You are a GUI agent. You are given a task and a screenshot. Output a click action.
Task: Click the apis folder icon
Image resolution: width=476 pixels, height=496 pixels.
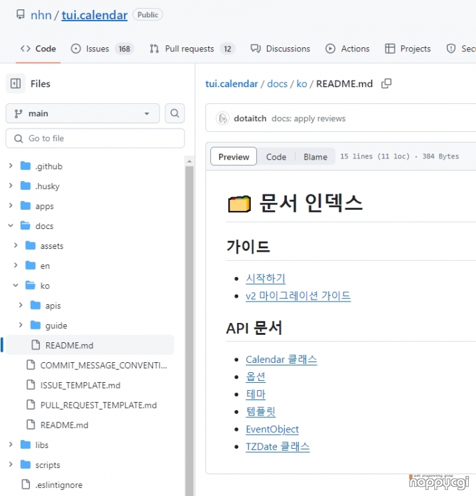35,305
